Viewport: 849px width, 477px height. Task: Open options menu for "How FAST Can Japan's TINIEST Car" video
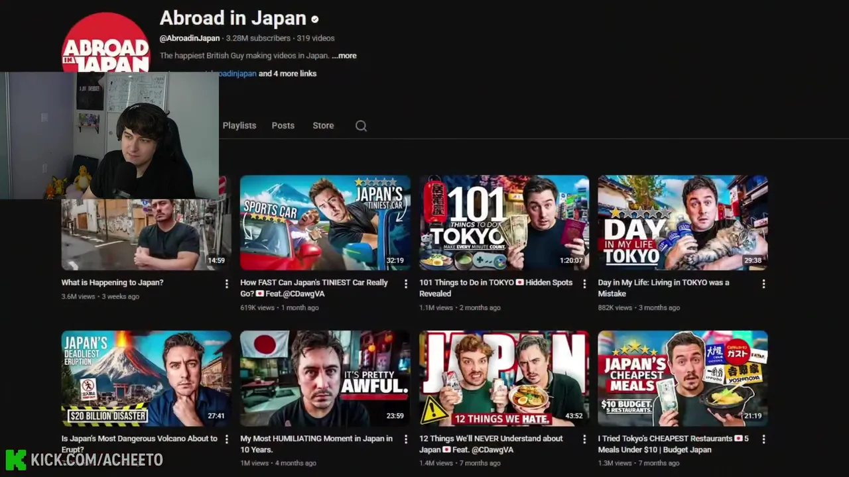point(406,284)
